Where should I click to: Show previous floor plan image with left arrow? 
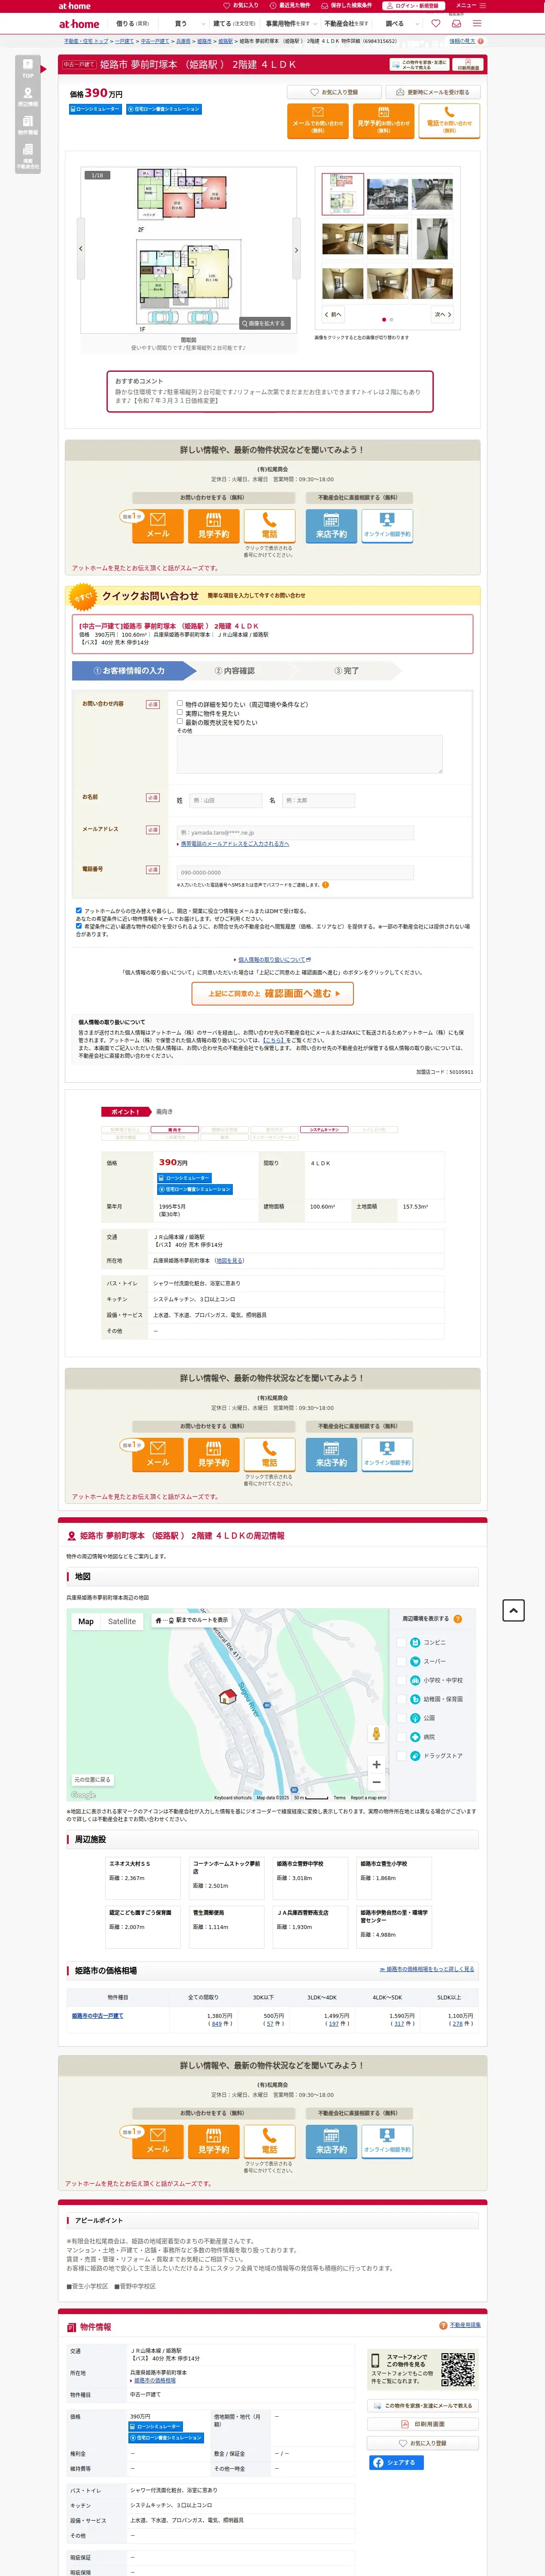(81, 248)
